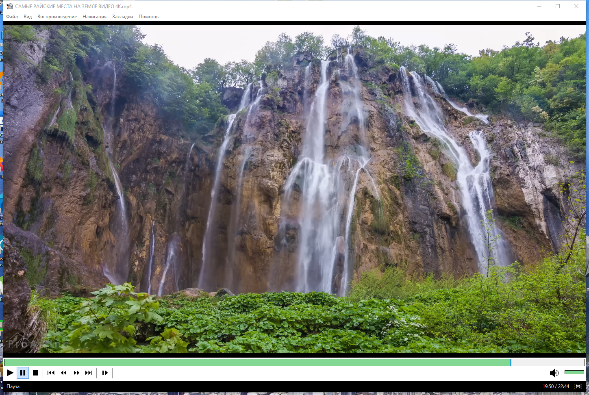
Task: Click the waterfall video frame
Action: [294, 189]
